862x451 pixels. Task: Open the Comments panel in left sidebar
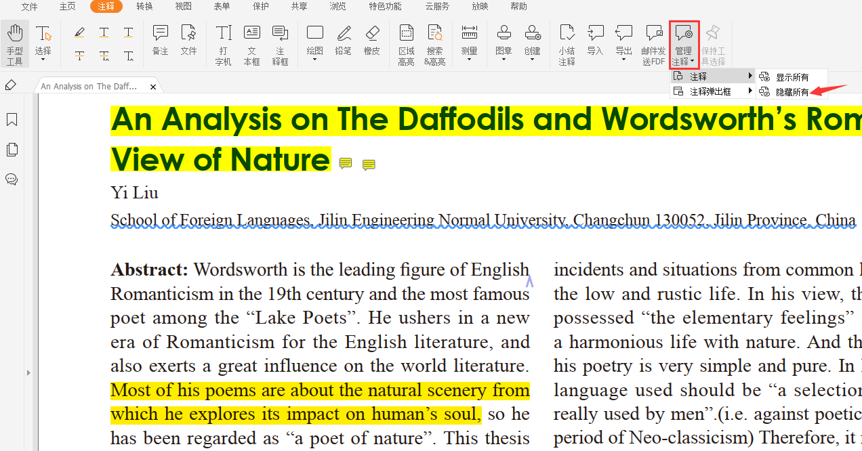(x=12, y=179)
